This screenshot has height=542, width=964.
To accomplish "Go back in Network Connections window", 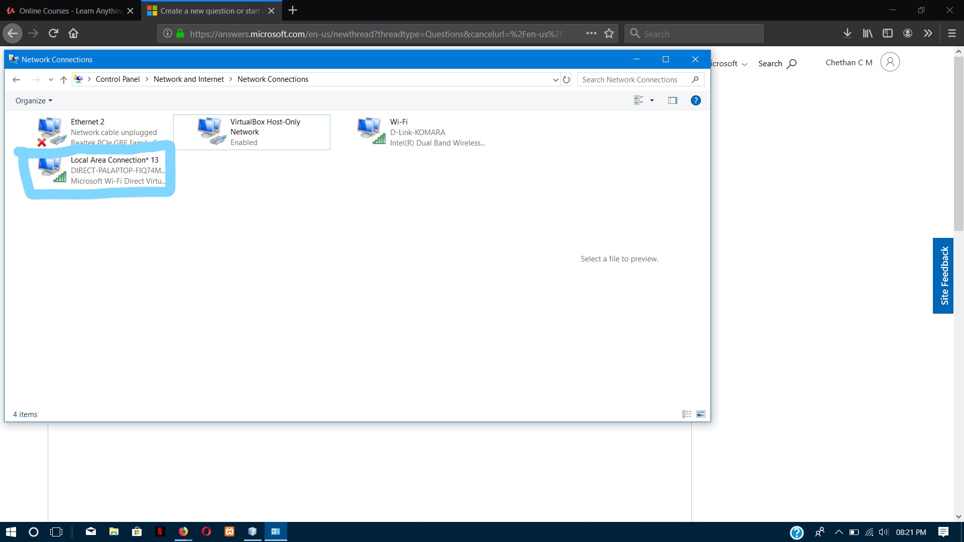I will [x=17, y=80].
